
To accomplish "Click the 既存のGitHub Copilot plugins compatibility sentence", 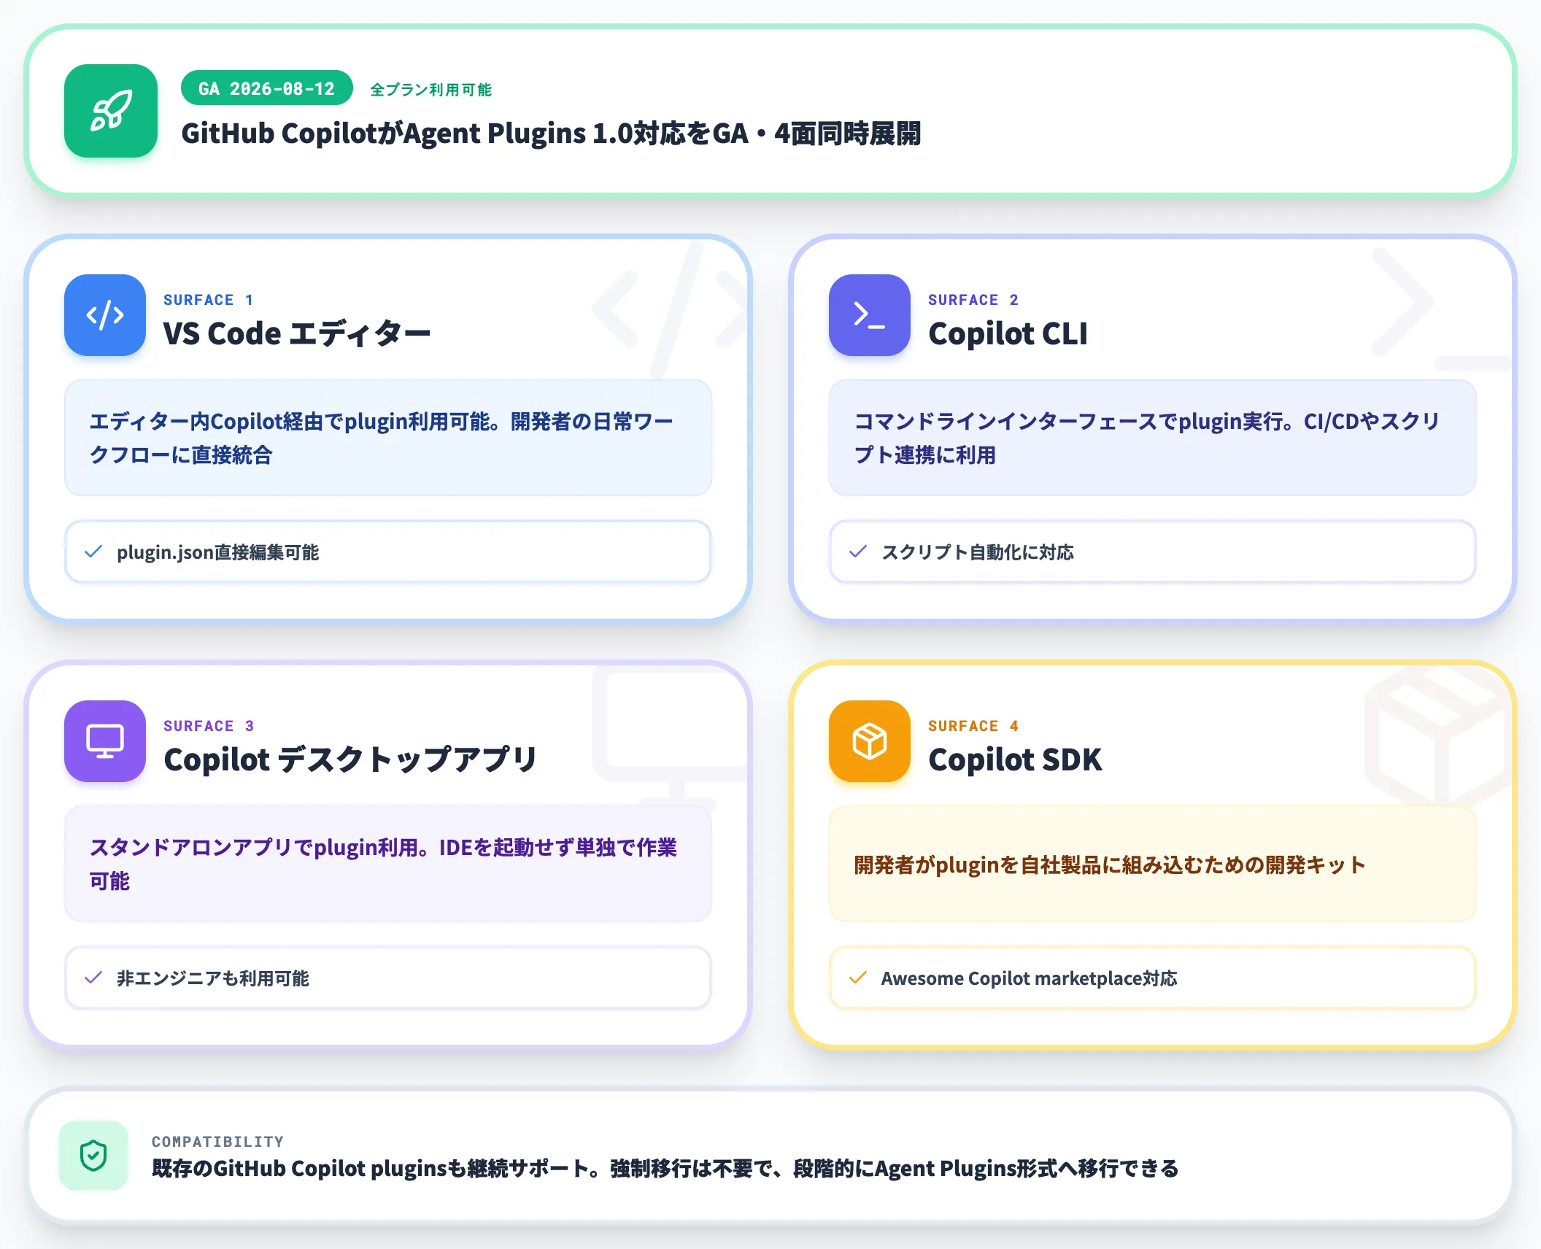I will [665, 1169].
